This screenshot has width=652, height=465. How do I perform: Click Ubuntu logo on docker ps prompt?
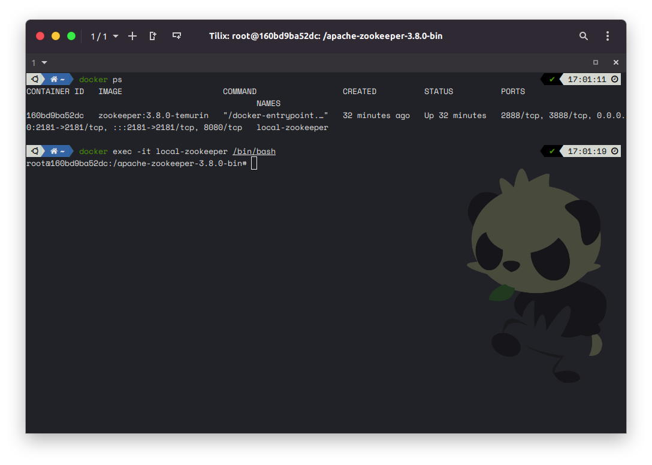click(x=35, y=79)
